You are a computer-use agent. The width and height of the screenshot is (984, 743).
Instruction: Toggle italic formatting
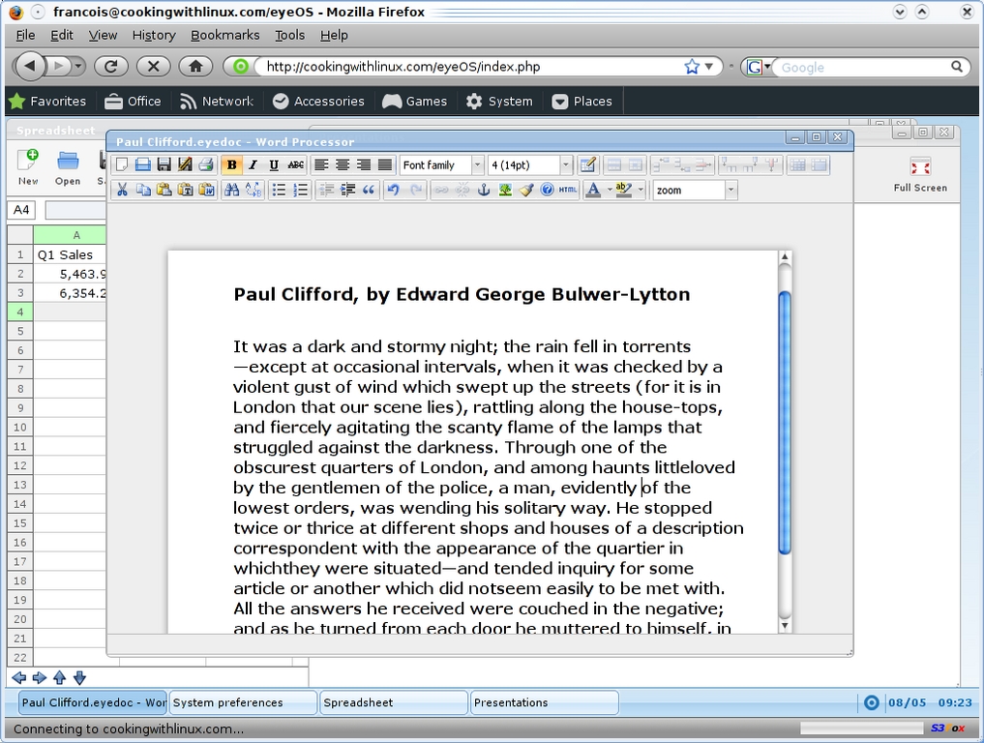253,165
